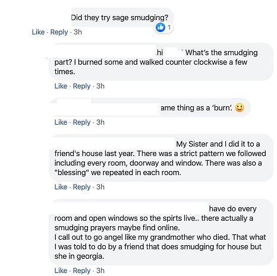Reply to the 'Did they try sage smudging?' comment

click(59, 32)
